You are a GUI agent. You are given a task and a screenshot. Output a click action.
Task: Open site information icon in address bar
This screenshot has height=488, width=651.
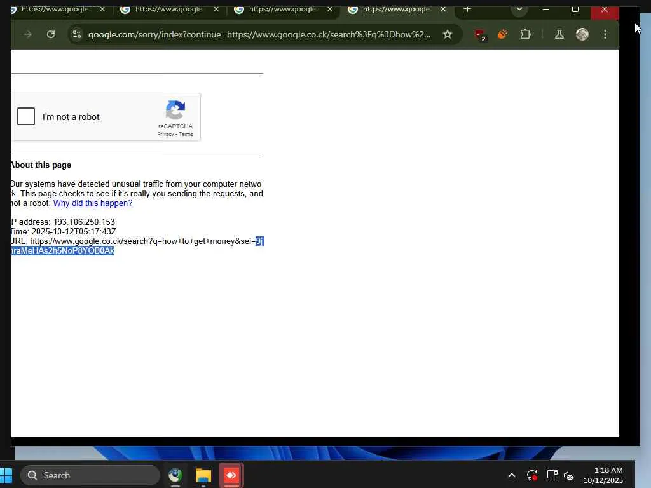pos(77,34)
